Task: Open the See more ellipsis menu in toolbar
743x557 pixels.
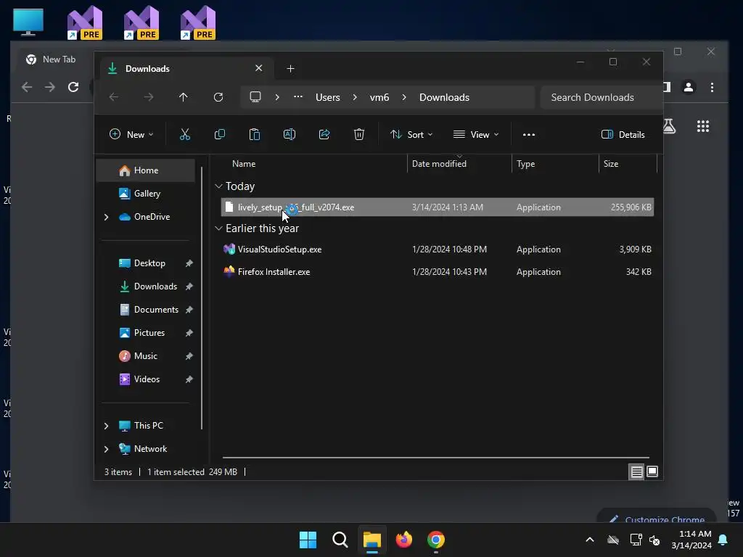Action: 529,134
